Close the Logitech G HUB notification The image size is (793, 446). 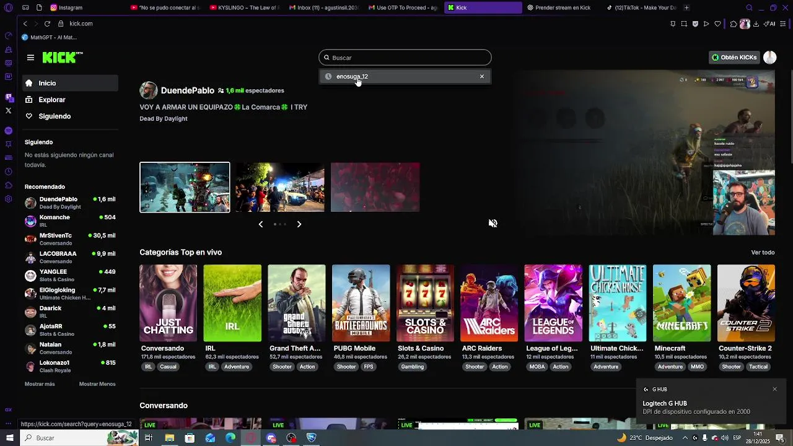pyautogui.click(x=774, y=389)
